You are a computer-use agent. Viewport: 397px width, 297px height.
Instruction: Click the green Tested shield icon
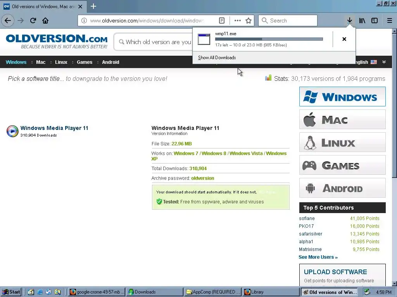[159, 201]
